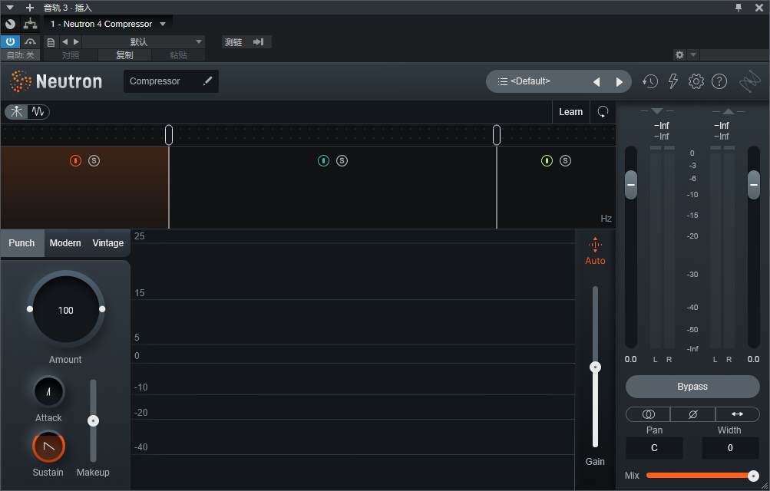Select the Punch mode tab
The image size is (770, 491).
[22, 242]
